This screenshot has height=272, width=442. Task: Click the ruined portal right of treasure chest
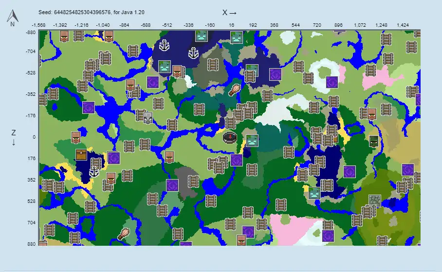click(113, 158)
